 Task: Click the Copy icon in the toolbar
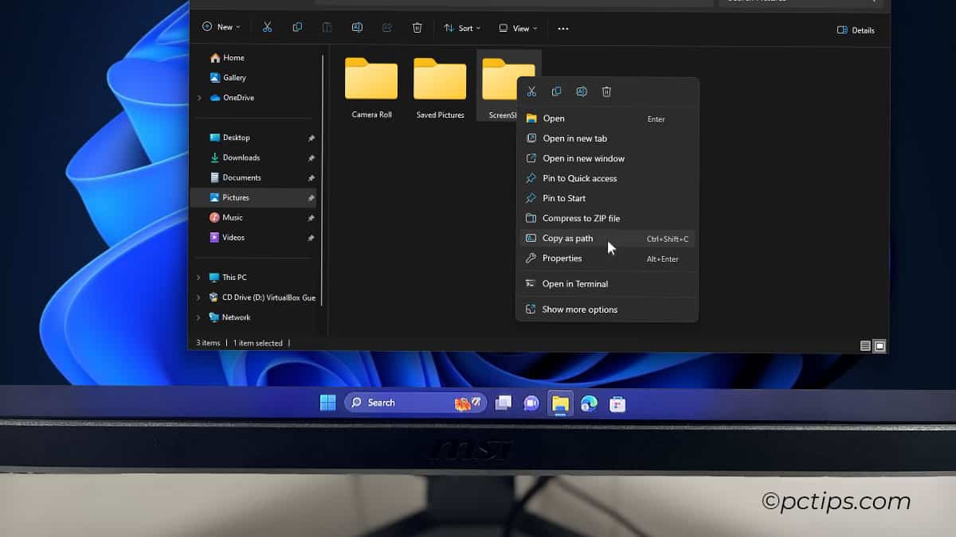pos(297,28)
